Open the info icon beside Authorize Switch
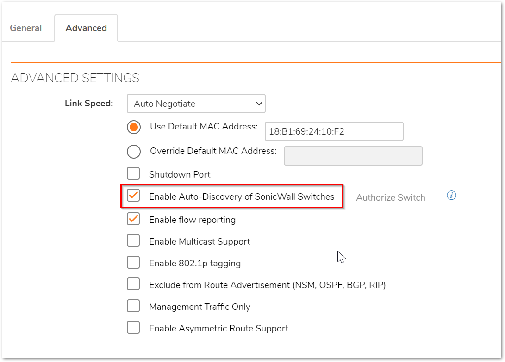Image resolution: width=505 pixels, height=362 pixels. 451,195
